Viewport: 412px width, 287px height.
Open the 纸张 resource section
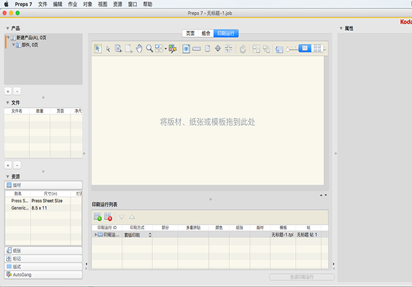43,251
